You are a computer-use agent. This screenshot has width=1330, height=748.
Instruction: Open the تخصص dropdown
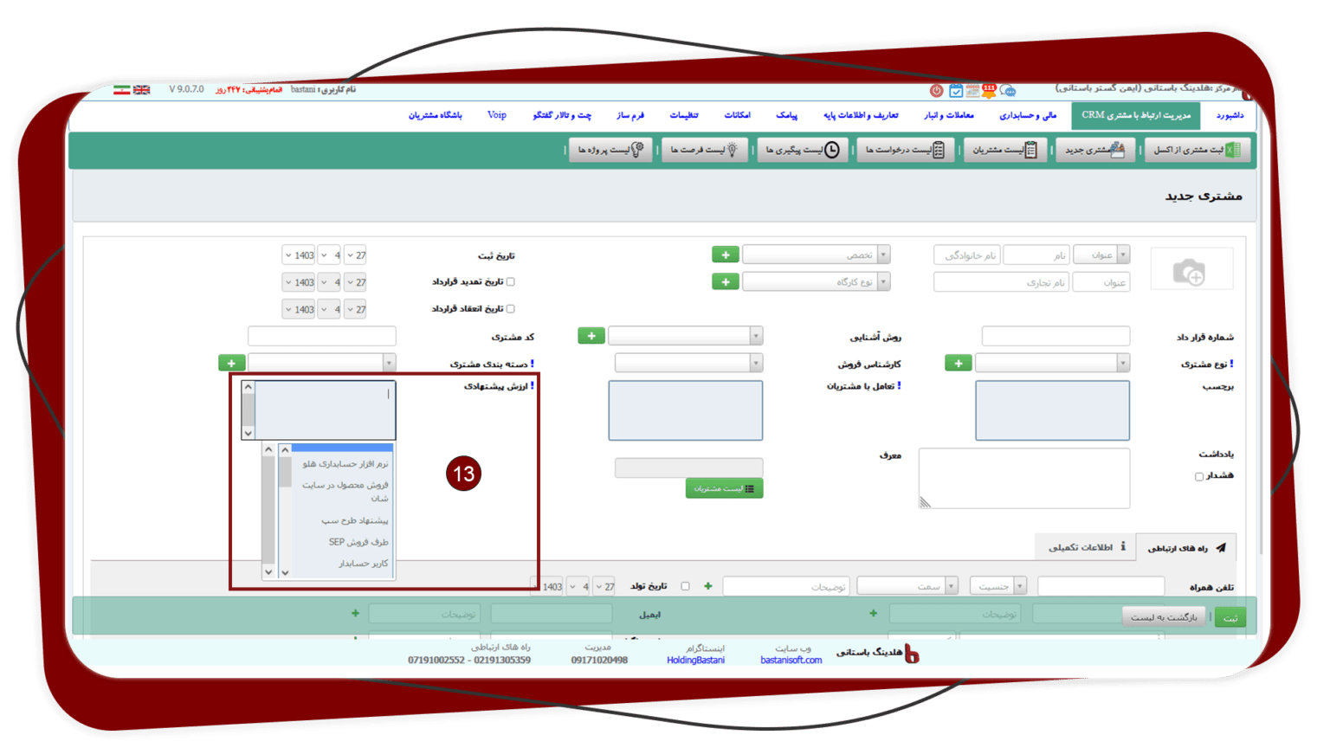pos(816,255)
